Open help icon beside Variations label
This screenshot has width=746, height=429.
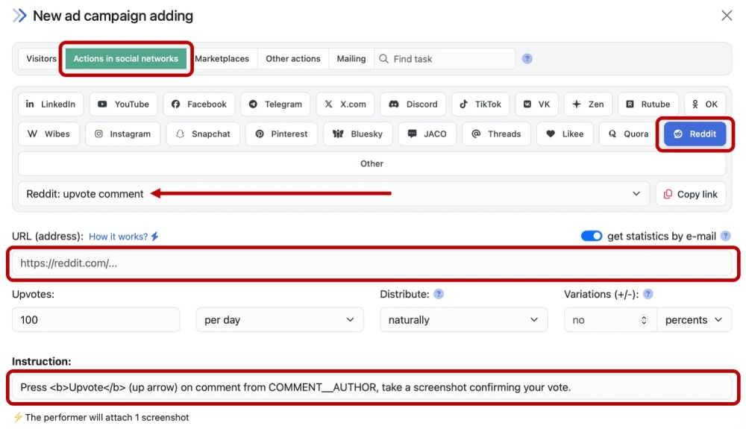[648, 294]
